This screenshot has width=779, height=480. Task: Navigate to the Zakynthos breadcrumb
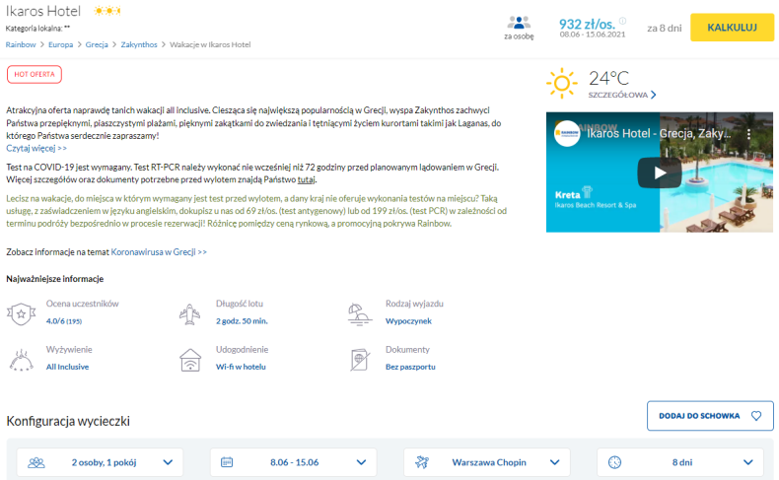click(139, 44)
